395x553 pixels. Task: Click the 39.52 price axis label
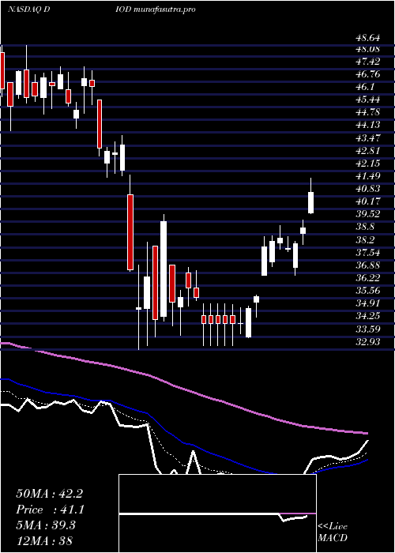click(x=367, y=214)
